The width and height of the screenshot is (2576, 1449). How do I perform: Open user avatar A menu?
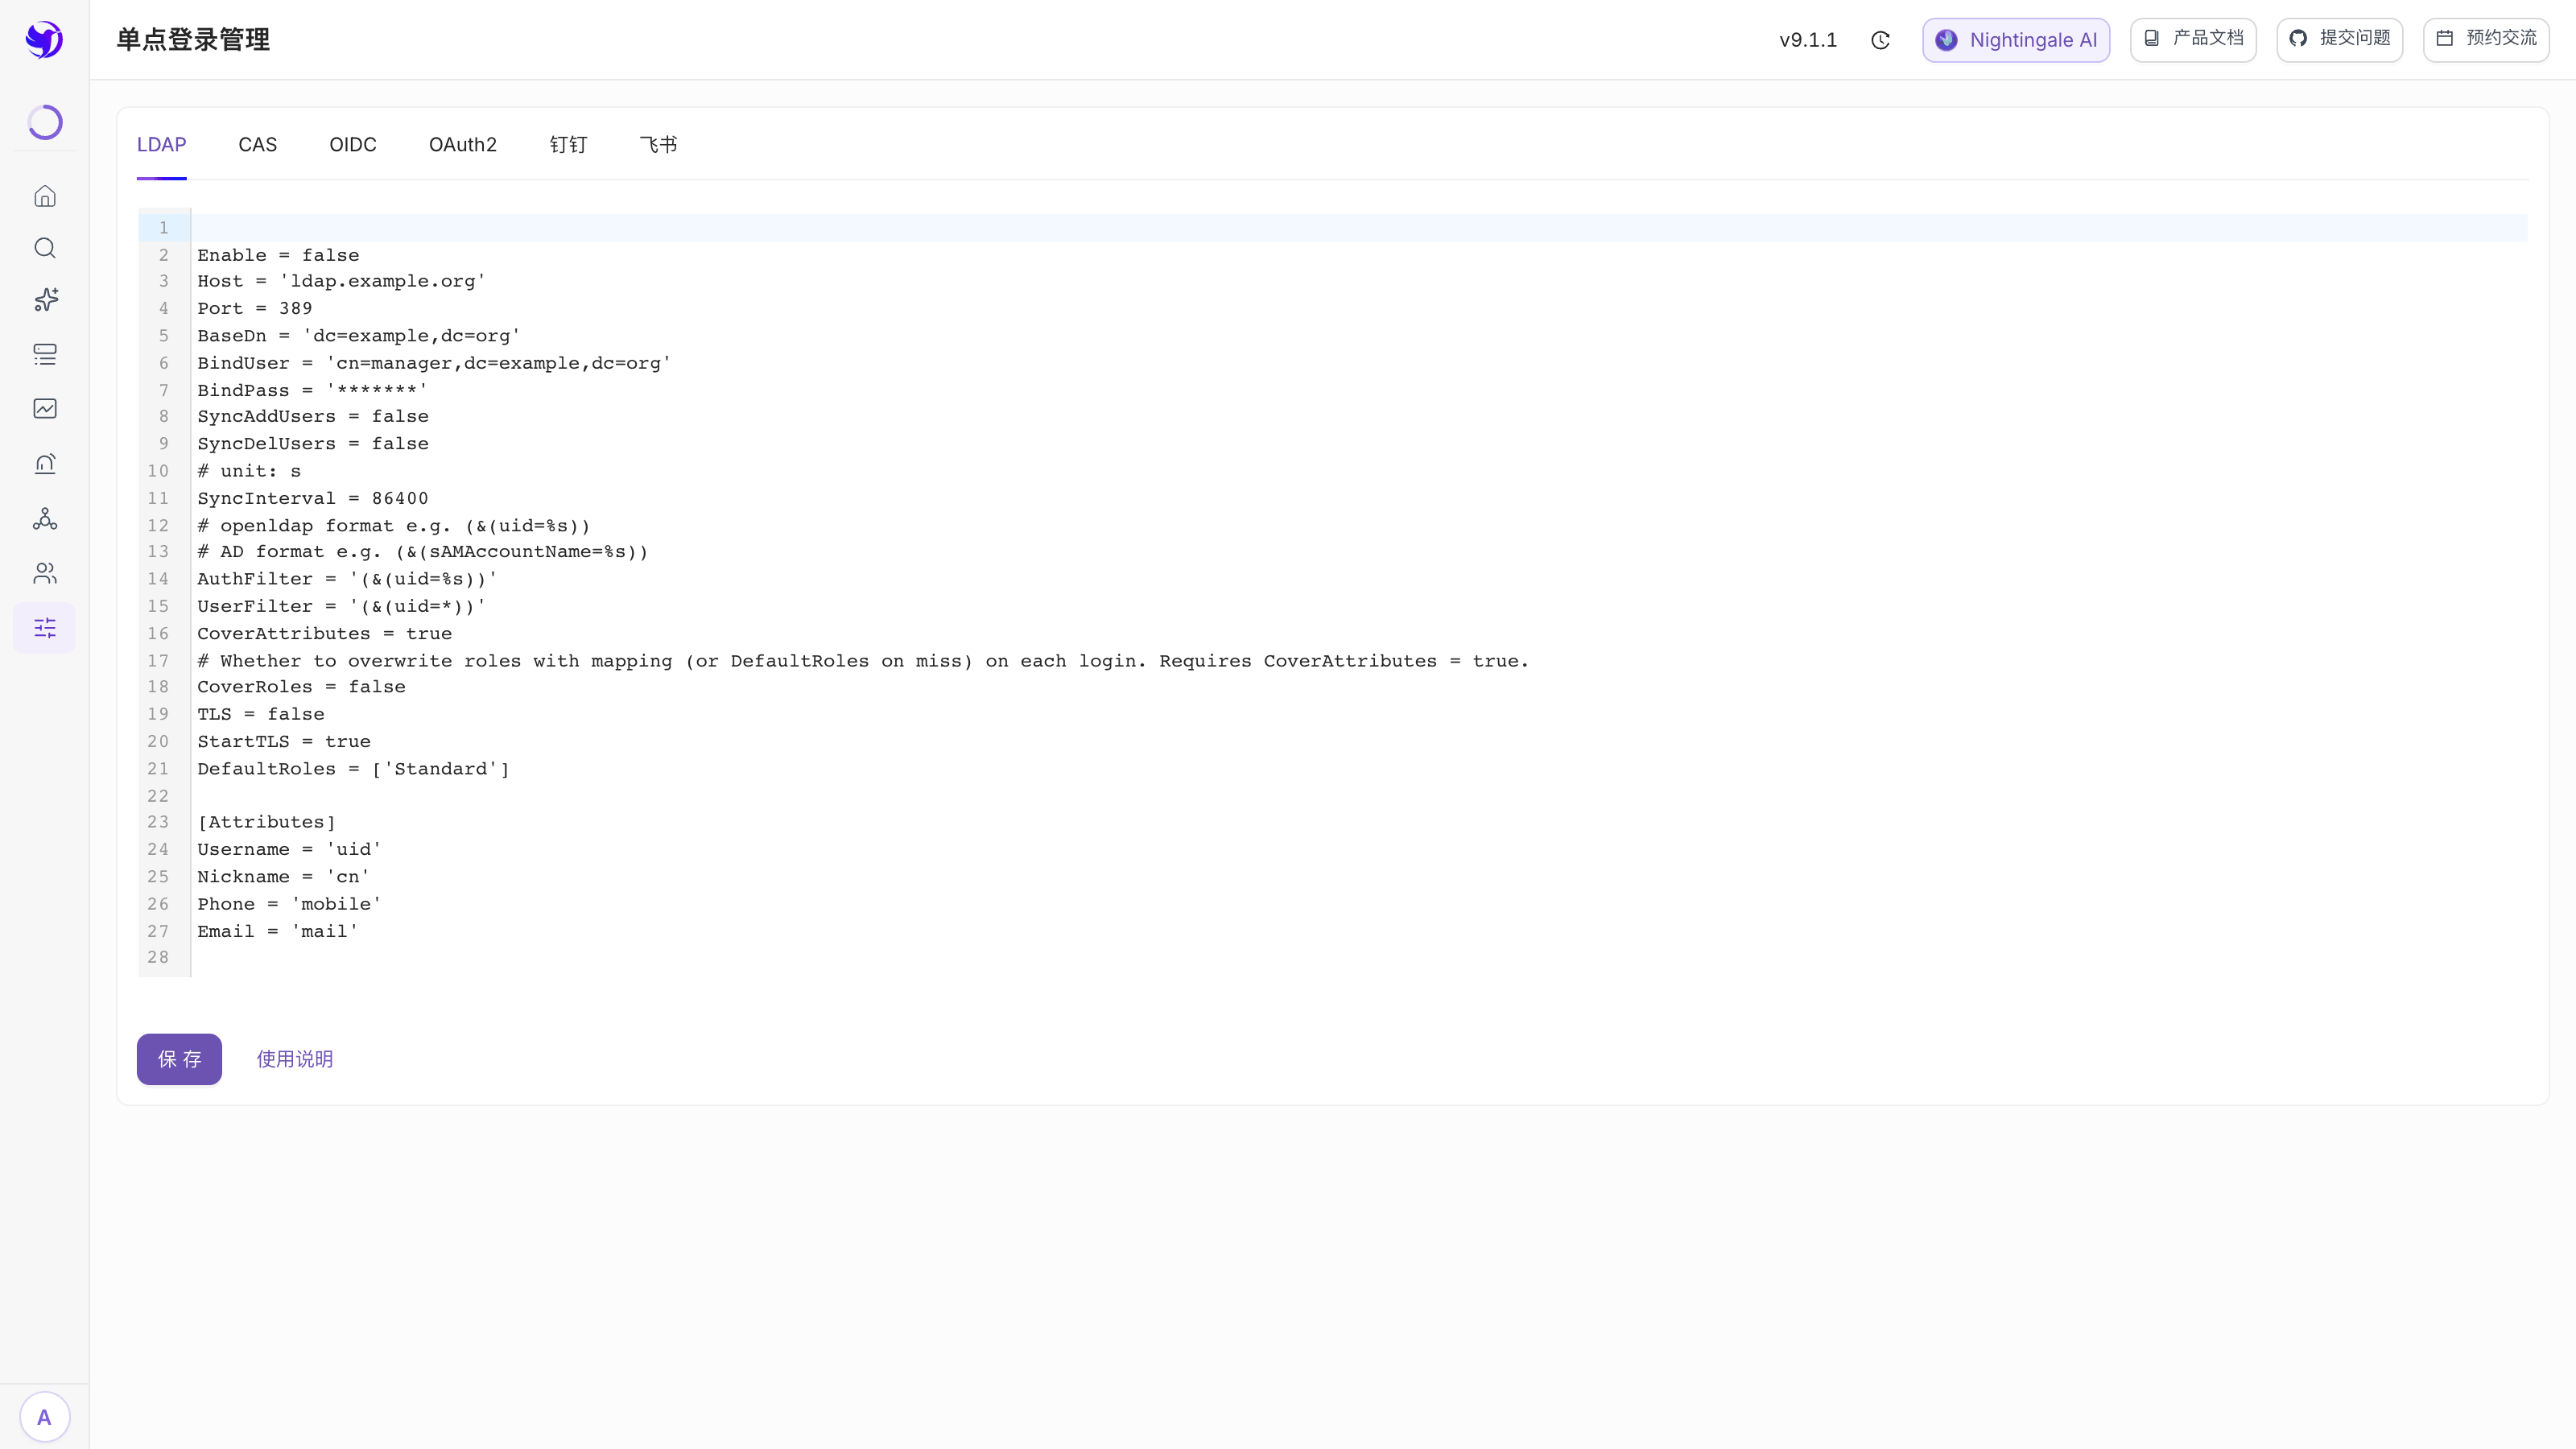44,1417
